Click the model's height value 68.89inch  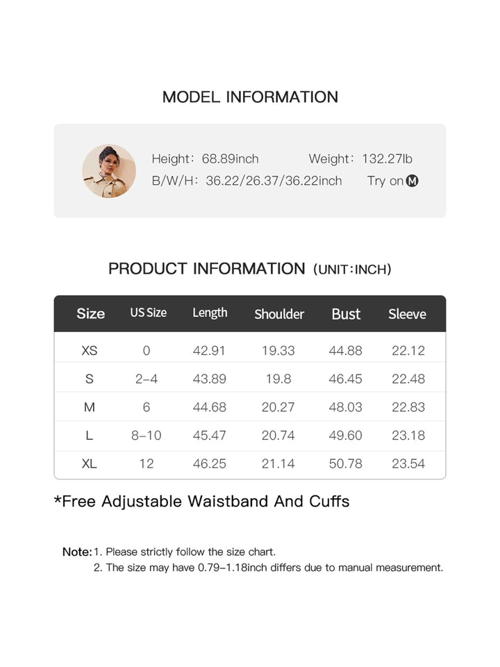pyautogui.click(x=230, y=159)
